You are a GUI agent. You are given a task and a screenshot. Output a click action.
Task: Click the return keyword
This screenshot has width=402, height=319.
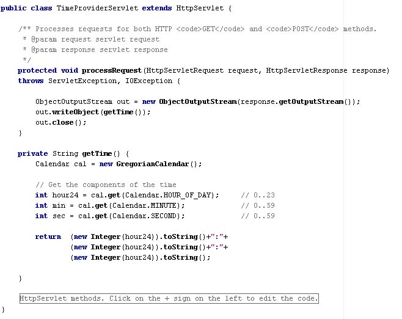(x=48, y=237)
